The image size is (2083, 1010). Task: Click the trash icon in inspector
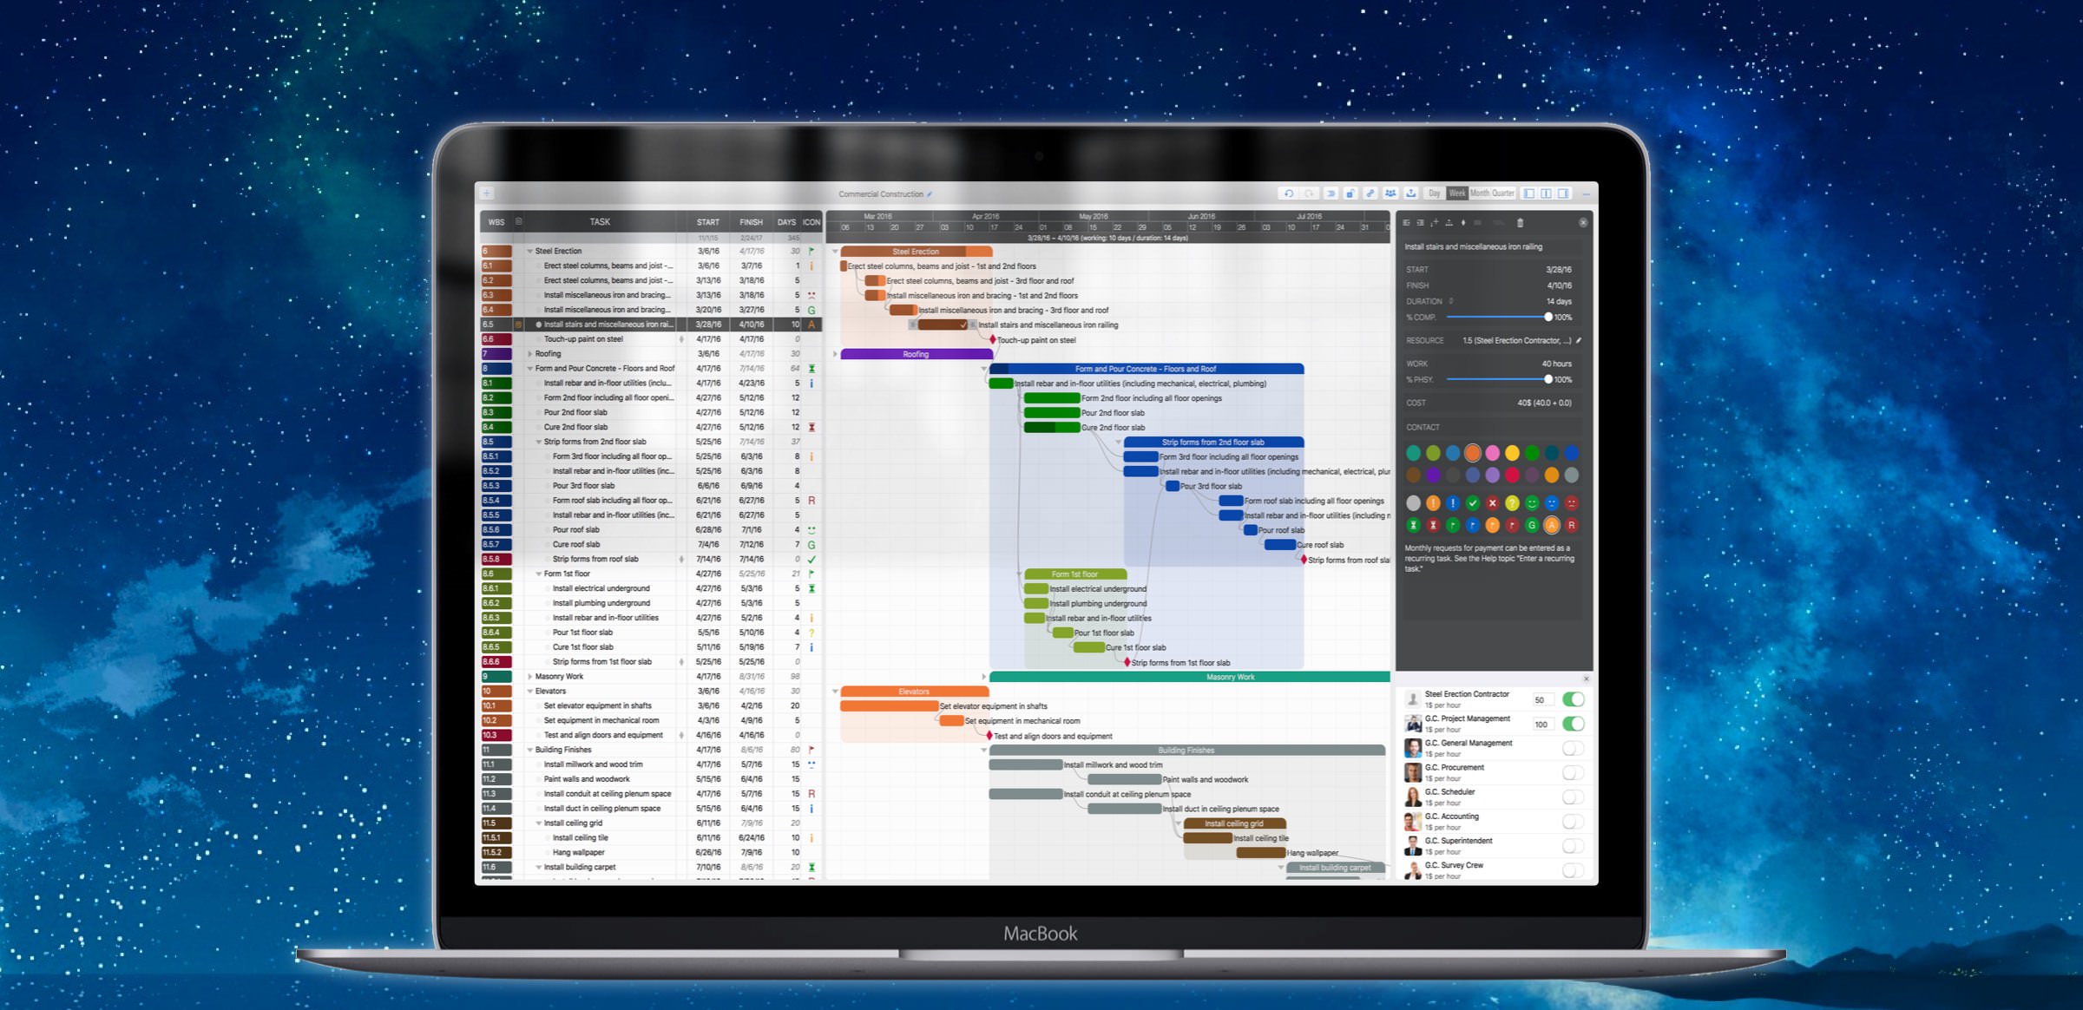coord(1520,223)
